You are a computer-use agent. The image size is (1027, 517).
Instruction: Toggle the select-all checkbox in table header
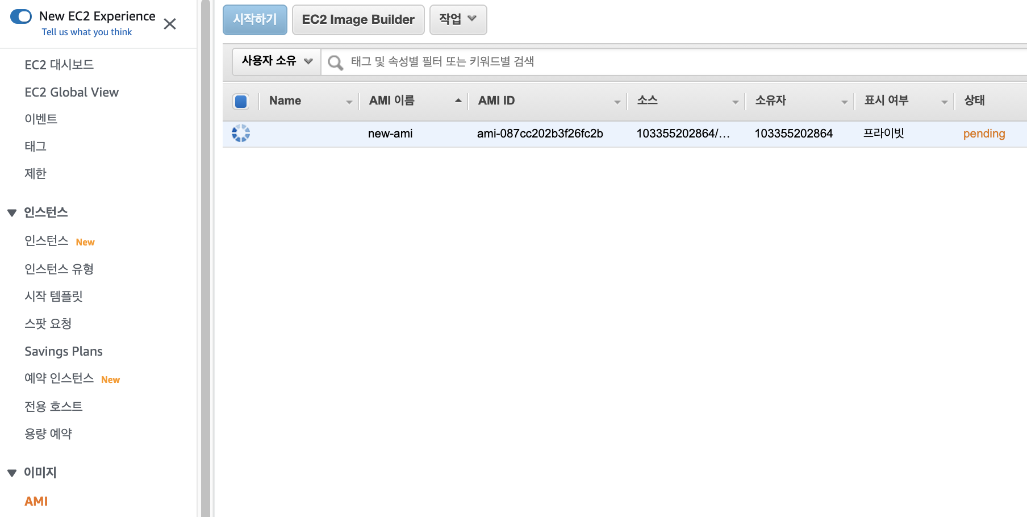(x=241, y=101)
